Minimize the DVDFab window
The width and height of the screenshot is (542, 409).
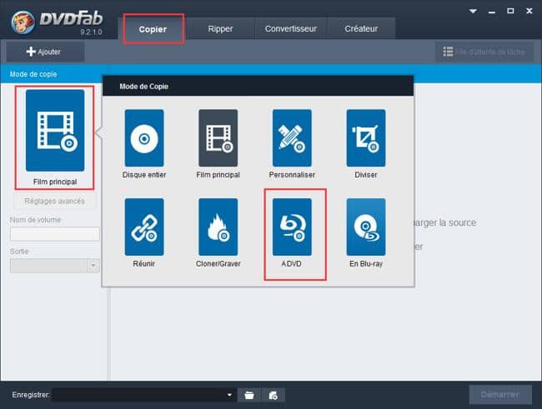(491, 12)
